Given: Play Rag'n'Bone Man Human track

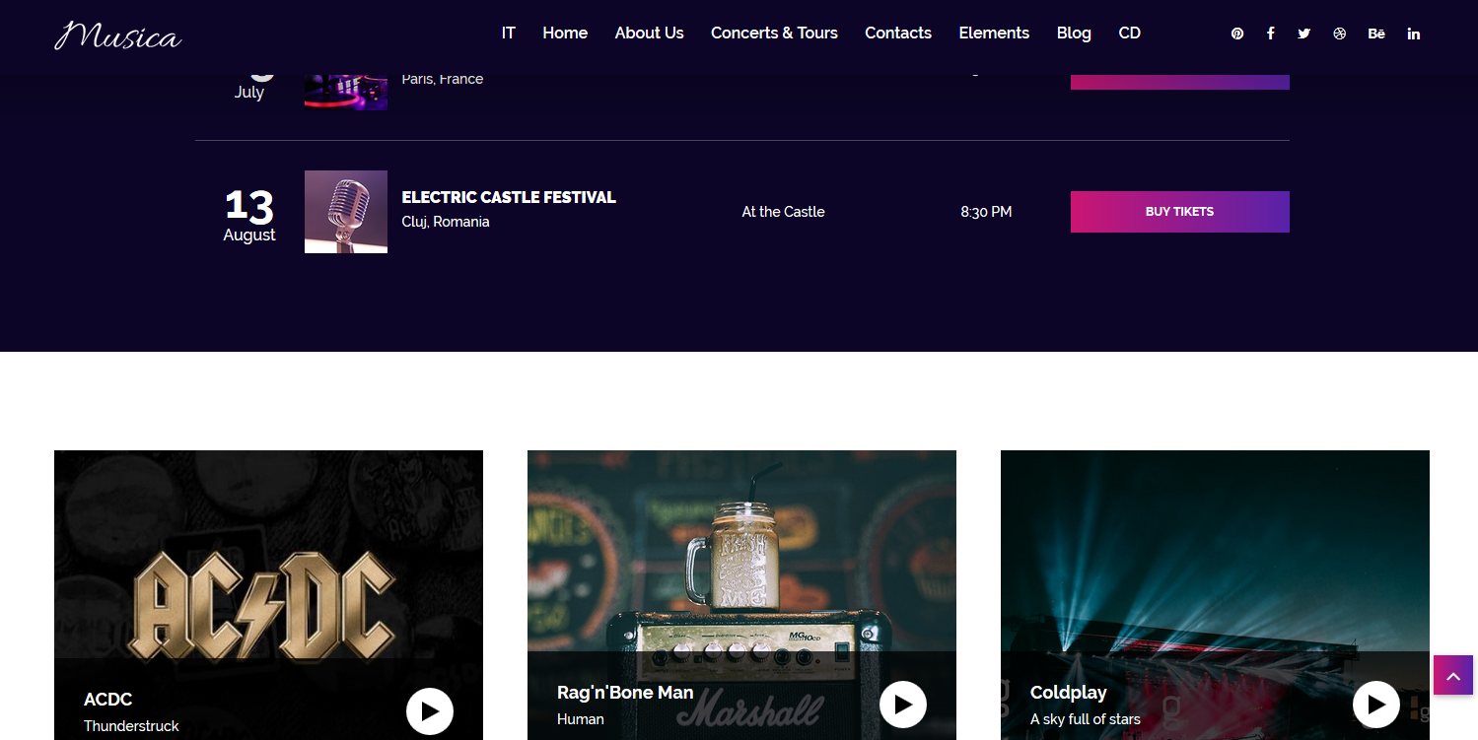Looking at the screenshot, I should tap(903, 705).
